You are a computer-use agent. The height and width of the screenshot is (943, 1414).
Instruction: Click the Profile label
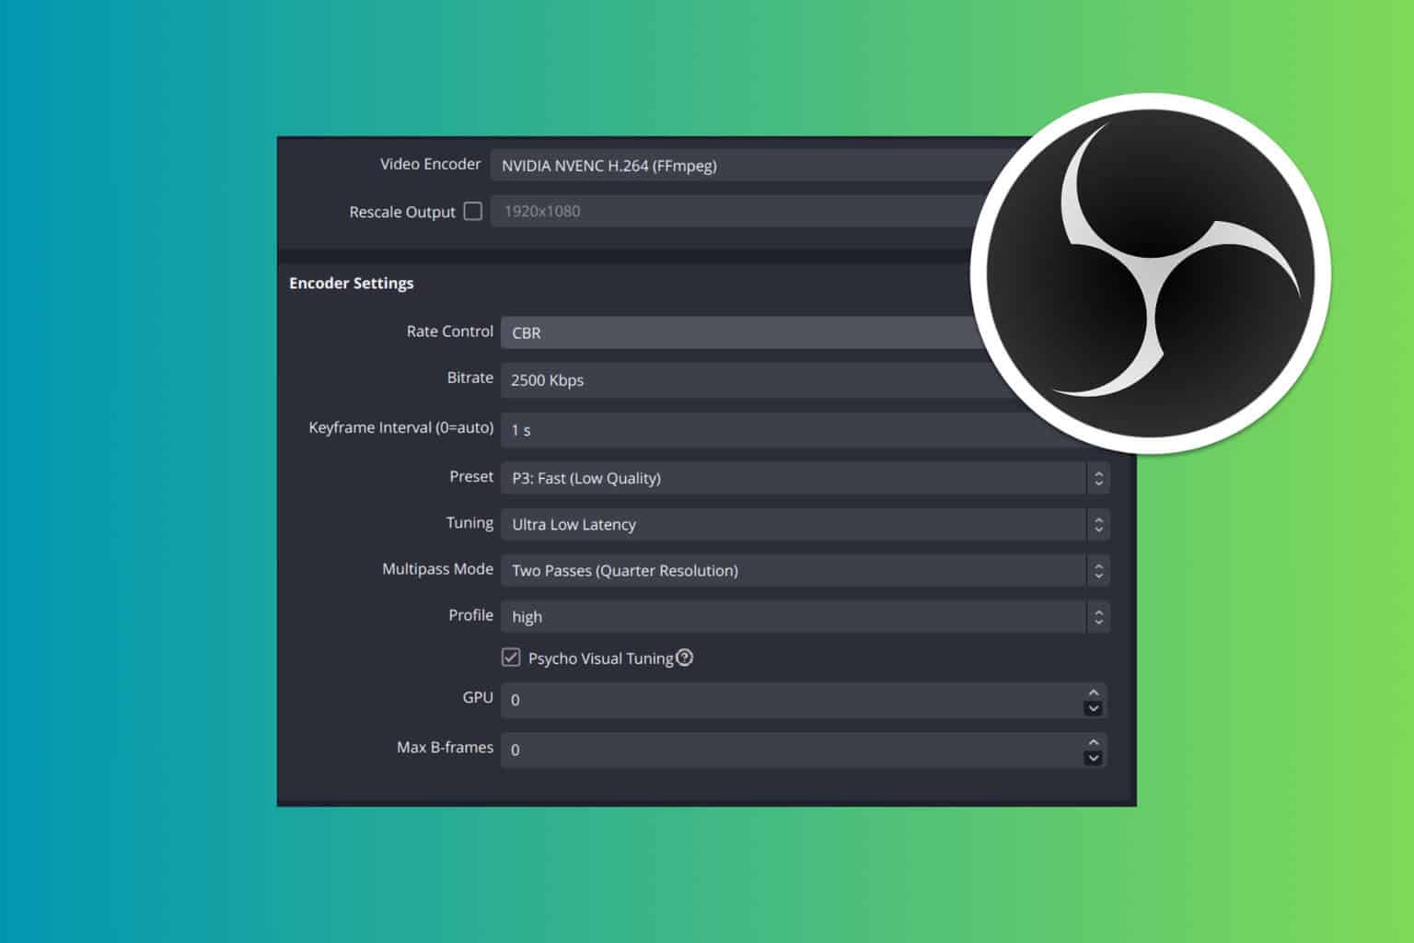click(x=471, y=615)
